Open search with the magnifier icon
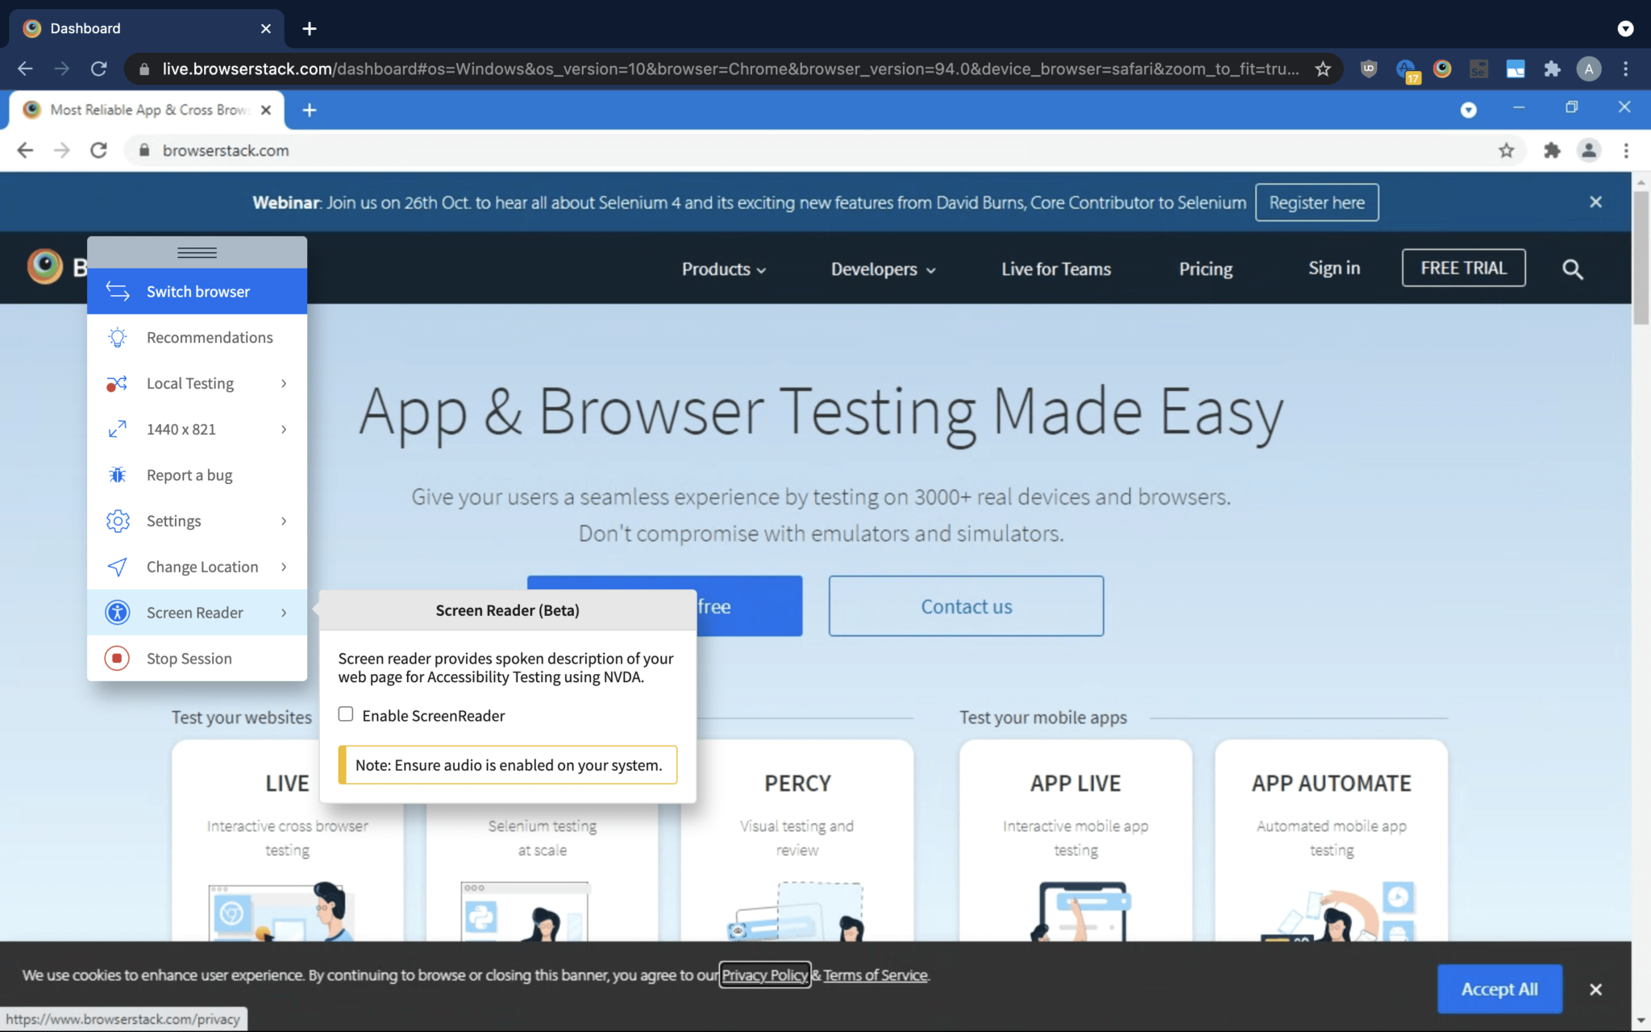 click(x=1572, y=269)
